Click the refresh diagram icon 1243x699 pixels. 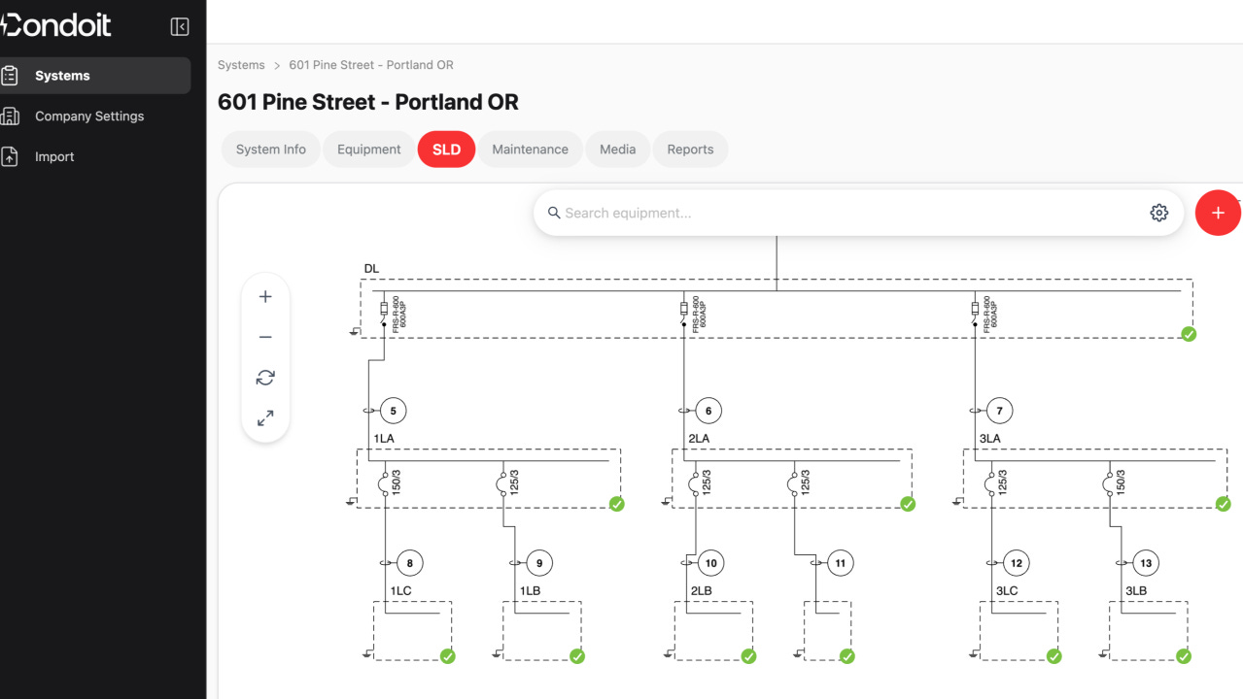pos(265,378)
